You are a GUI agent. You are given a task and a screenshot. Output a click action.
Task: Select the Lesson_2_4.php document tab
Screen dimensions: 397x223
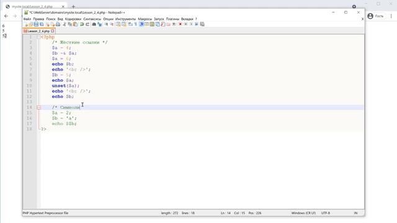(x=38, y=31)
